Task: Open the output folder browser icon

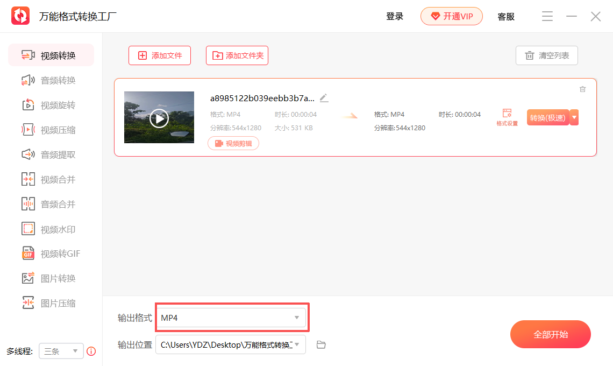Action: 321,344
